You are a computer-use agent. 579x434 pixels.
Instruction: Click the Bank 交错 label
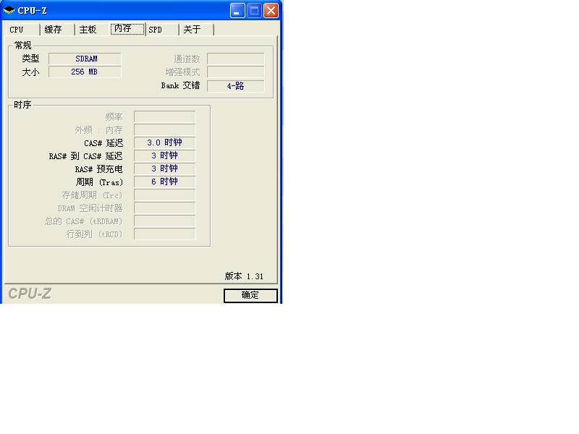(180, 85)
